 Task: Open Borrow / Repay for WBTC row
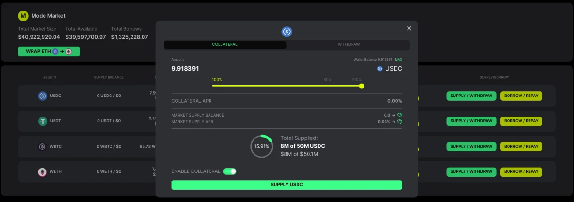coord(521,146)
